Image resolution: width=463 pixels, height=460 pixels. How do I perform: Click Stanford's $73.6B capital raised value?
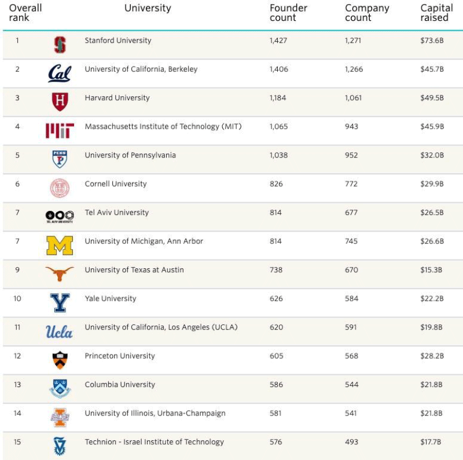(x=432, y=41)
